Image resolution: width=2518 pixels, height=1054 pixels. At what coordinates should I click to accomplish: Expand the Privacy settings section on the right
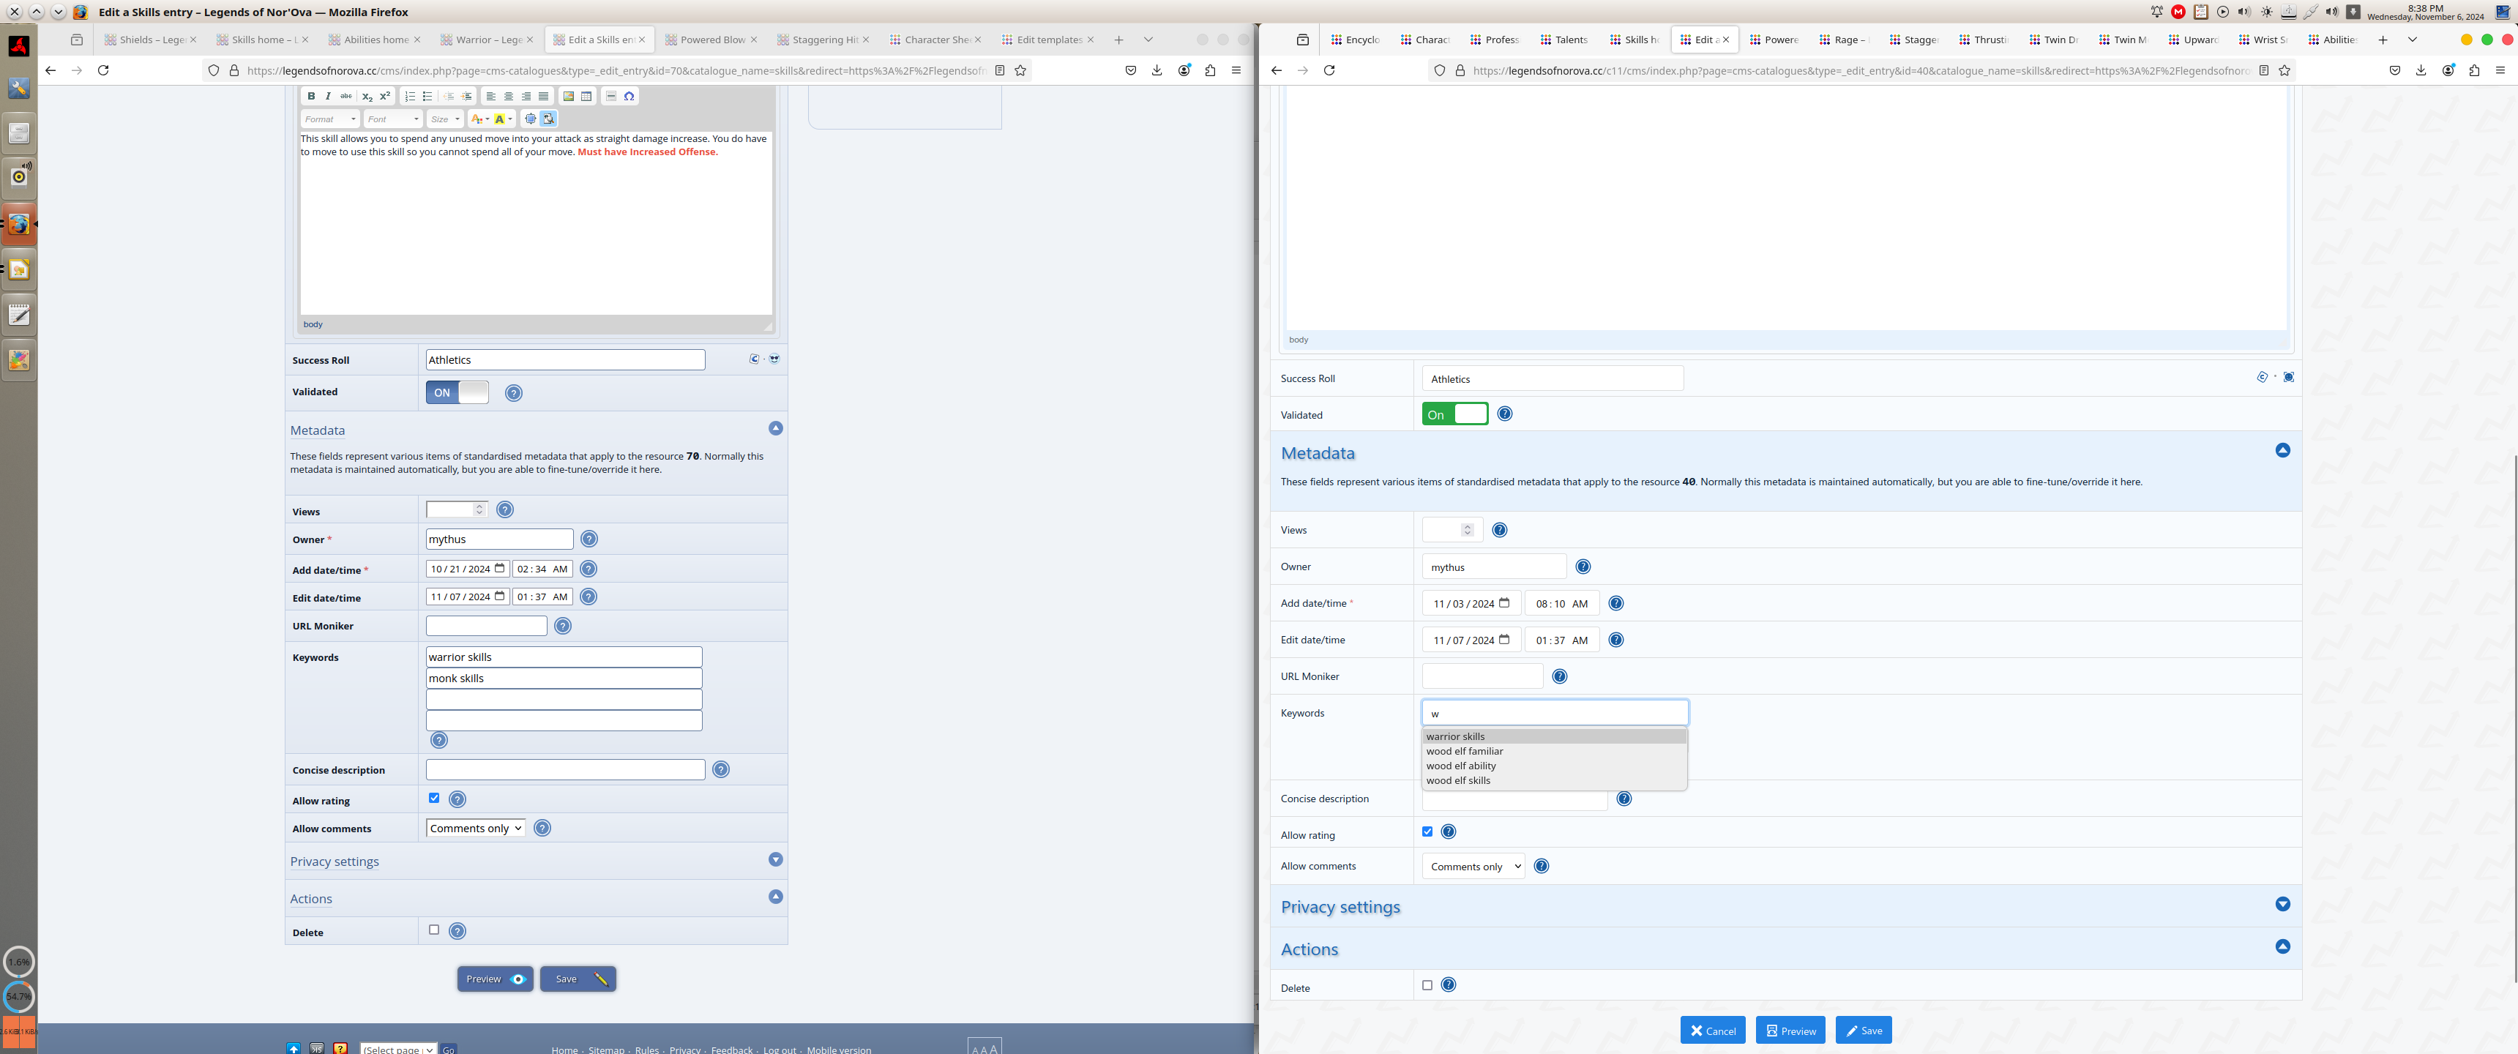pos(2282,905)
